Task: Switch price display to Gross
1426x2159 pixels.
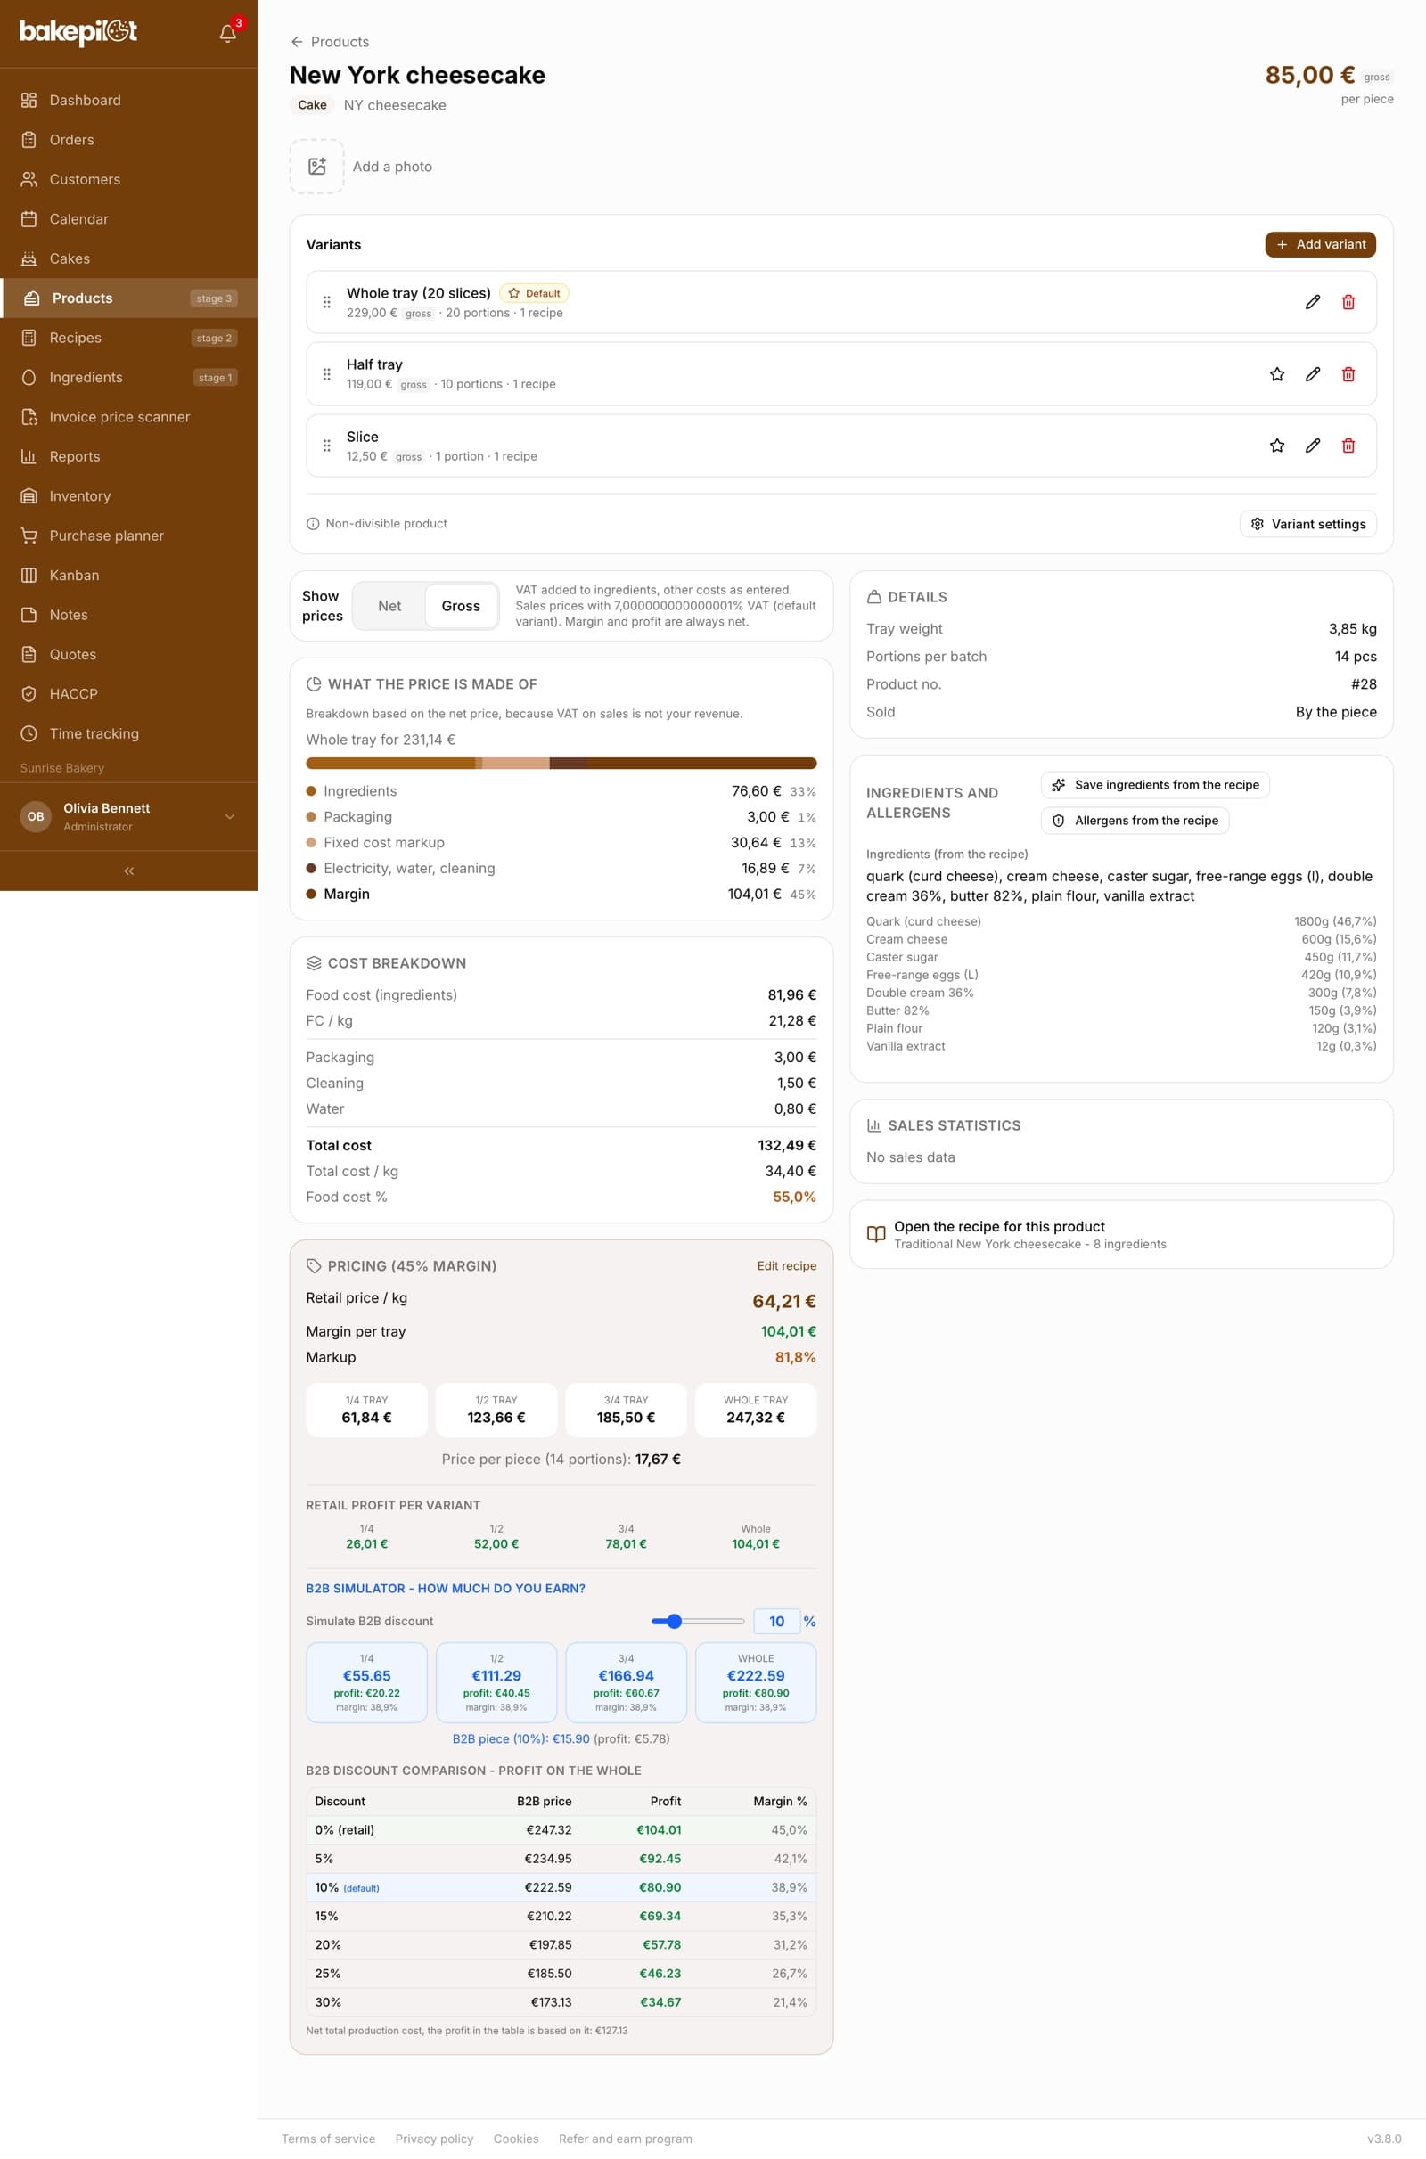Action: click(461, 606)
